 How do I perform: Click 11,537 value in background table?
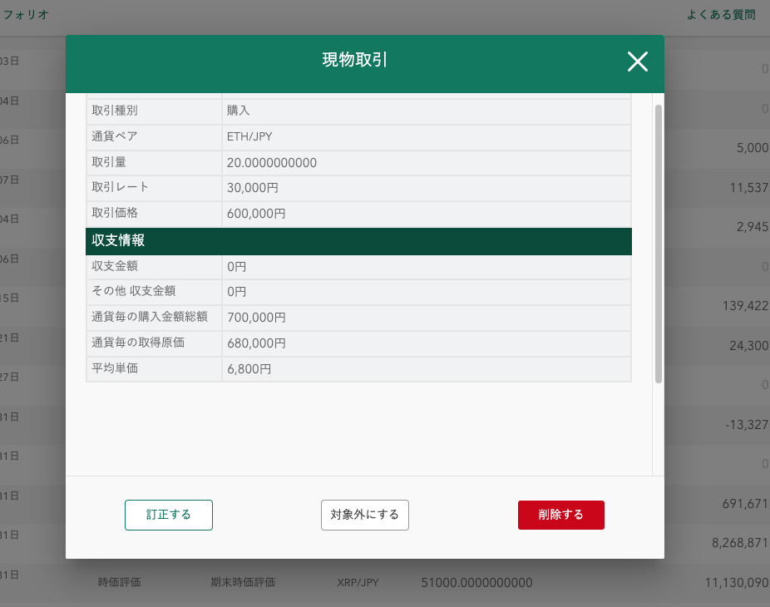(749, 188)
